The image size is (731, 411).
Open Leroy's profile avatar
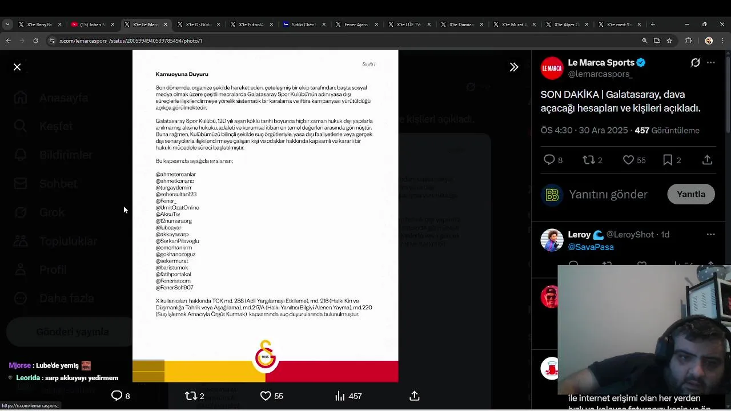tap(552, 240)
